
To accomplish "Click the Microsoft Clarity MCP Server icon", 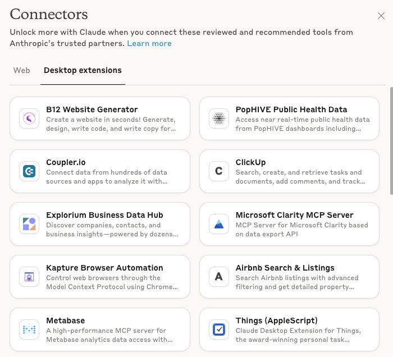I will coord(218,224).
